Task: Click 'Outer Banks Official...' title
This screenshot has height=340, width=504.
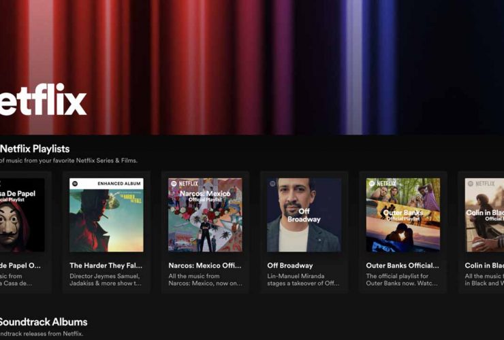Action: click(403, 265)
